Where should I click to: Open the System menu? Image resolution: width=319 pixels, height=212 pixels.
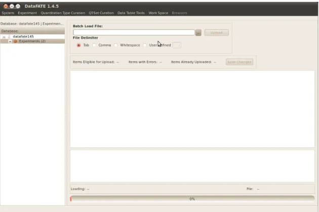[8, 13]
